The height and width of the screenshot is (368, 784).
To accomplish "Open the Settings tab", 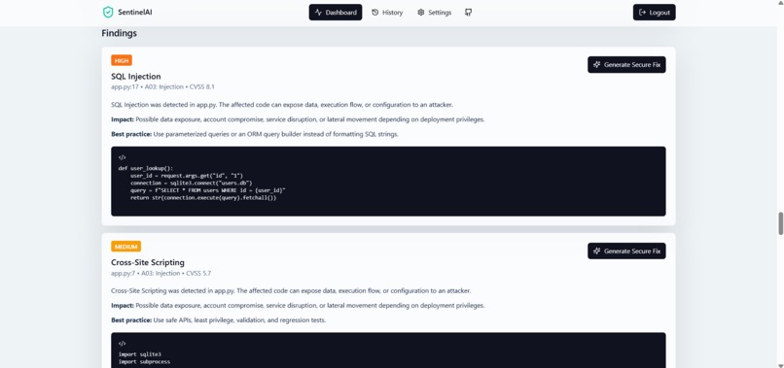I will pyautogui.click(x=434, y=13).
